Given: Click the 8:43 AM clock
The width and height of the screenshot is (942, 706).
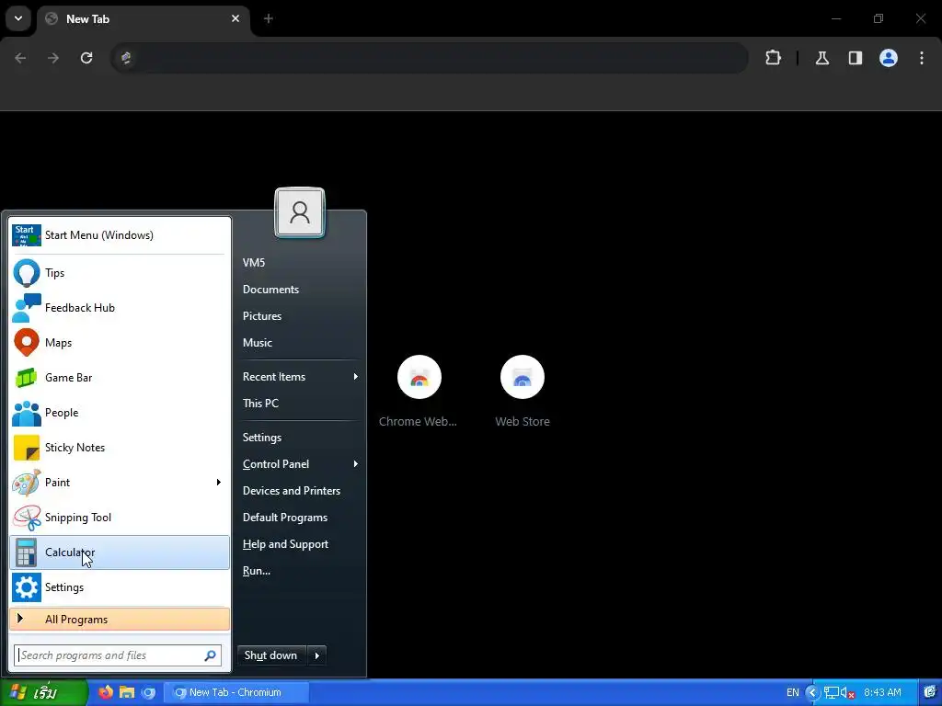Looking at the screenshot, I should pos(882,692).
